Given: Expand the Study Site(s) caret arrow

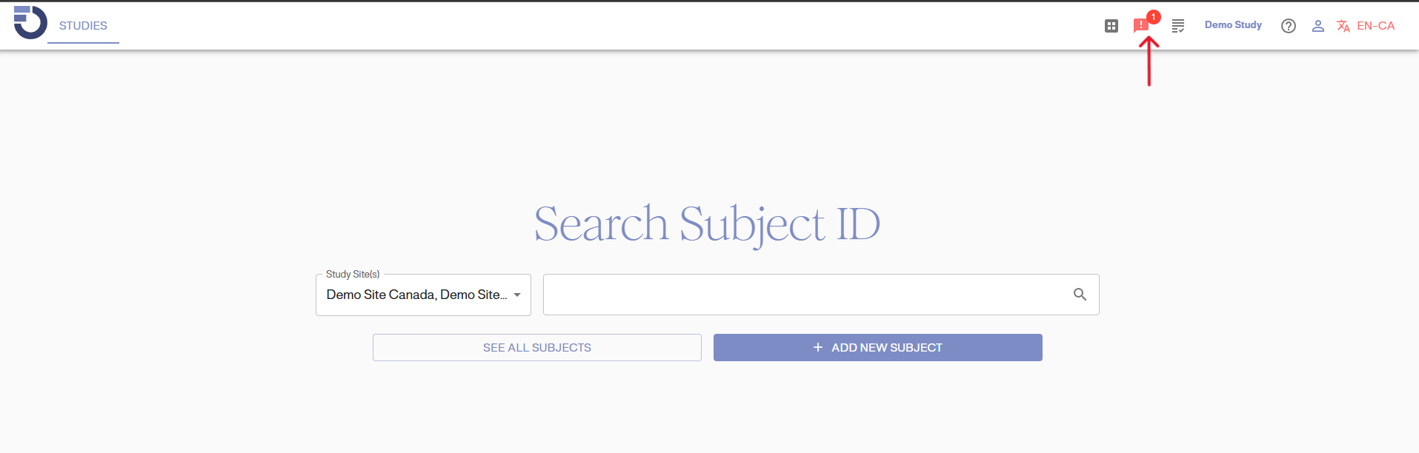Looking at the screenshot, I should pyautogui.click(x=517, y=295).
